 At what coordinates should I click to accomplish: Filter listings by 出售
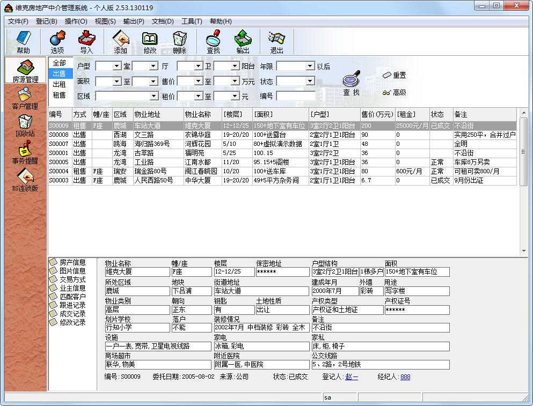[60, 73]
